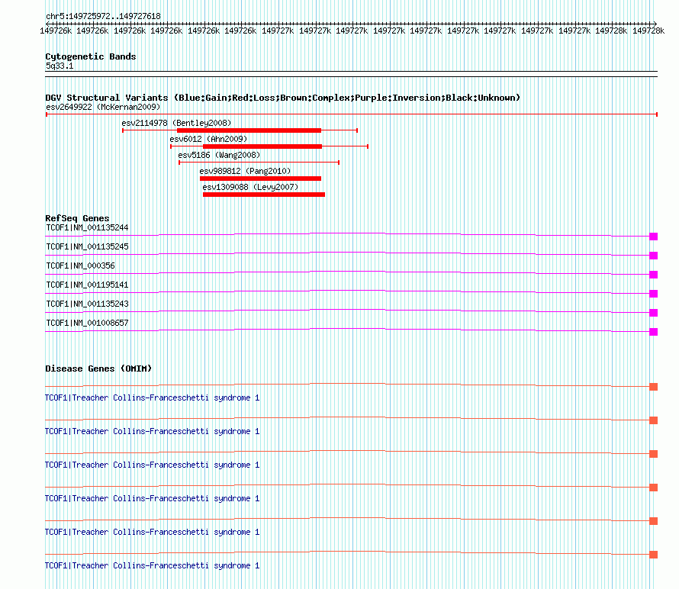The width and height of the screenshot is (679, 589).
Task: Click the Cytogenetic Bands track title
Action: point(91,56)
